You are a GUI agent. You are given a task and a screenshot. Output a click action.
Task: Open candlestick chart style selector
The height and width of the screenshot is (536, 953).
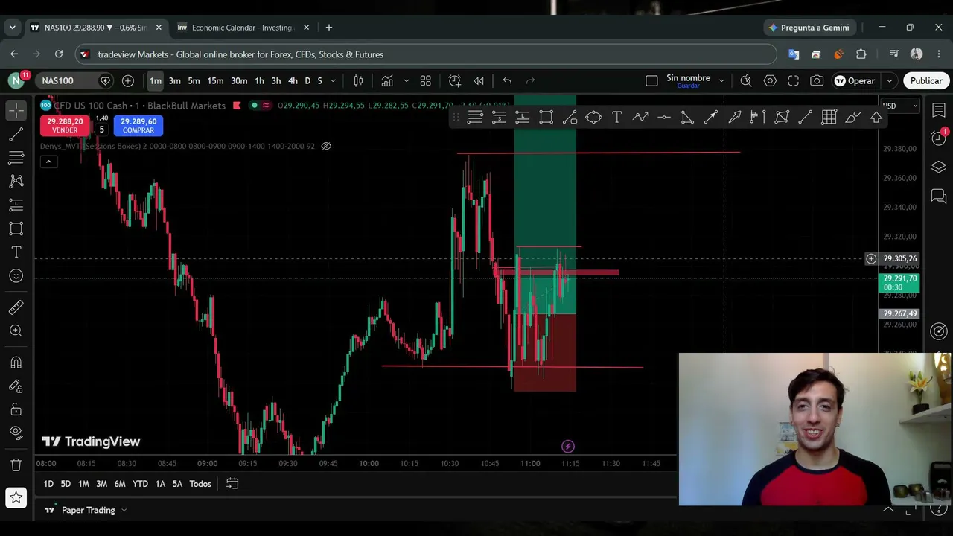point(358,80)
